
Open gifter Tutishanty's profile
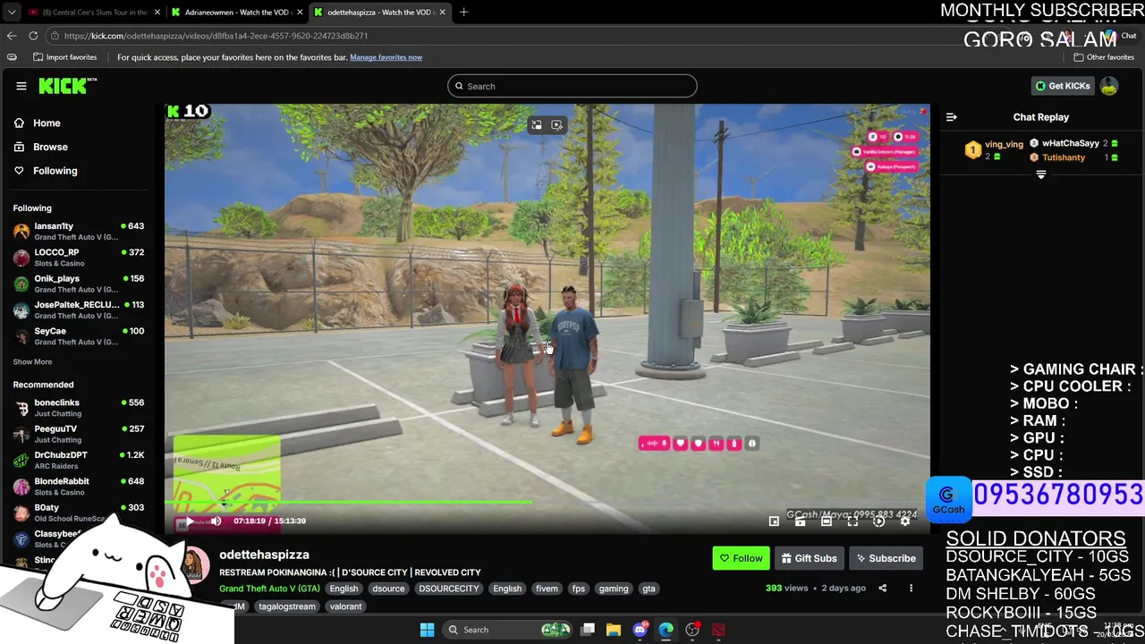point(1063,157)
